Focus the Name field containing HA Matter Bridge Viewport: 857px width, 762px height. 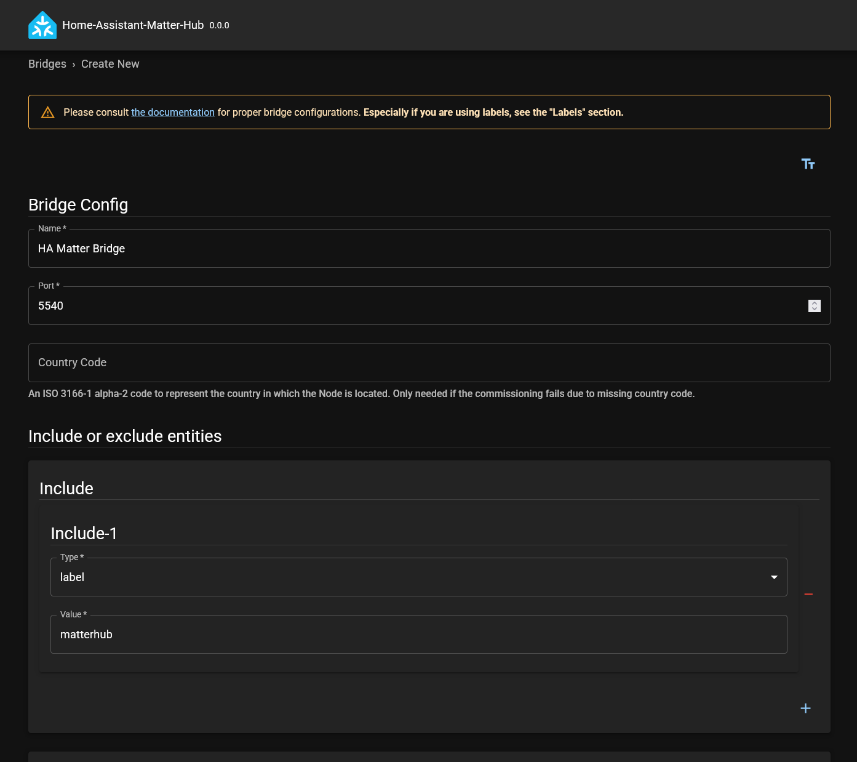click(x=429, y=249)
